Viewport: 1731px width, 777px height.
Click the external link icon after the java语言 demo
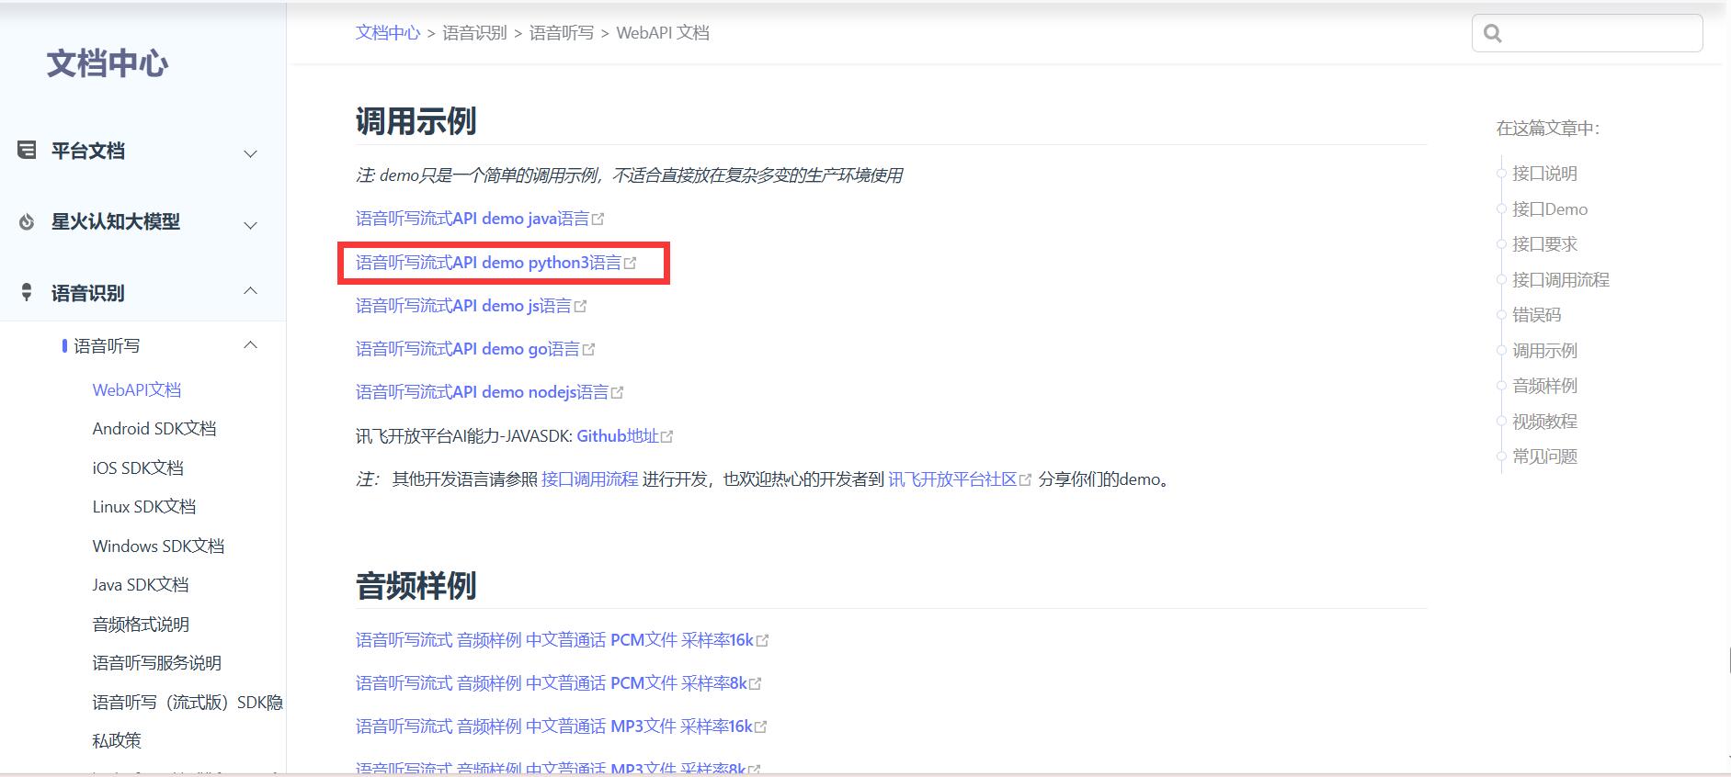(x=598, y=219)
